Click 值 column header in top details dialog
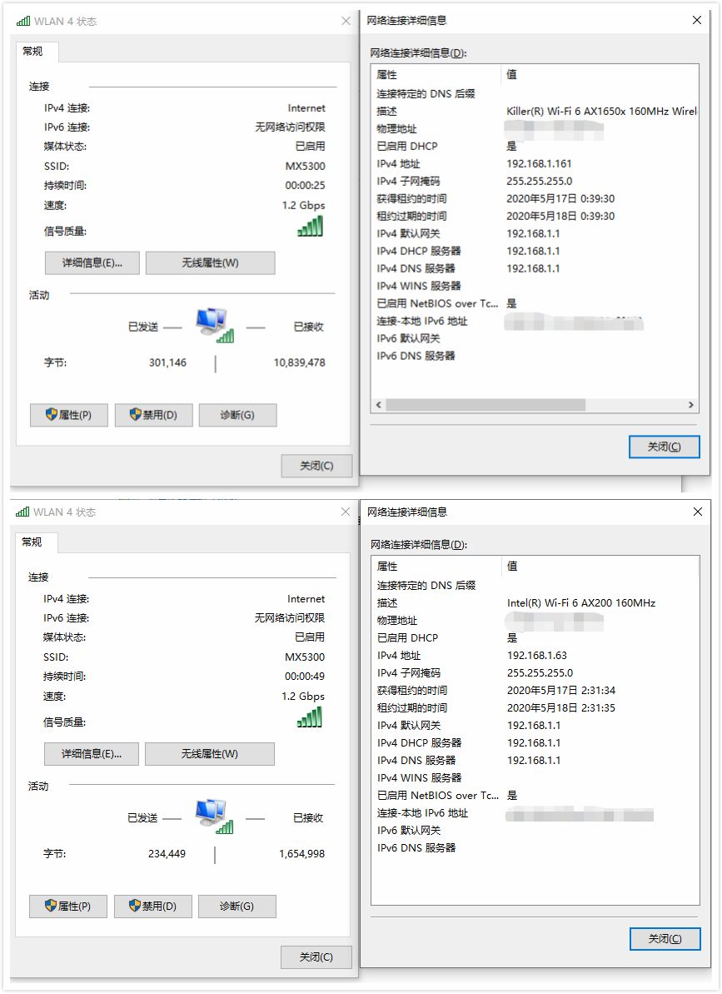722x994 pixels. [600, 75]
